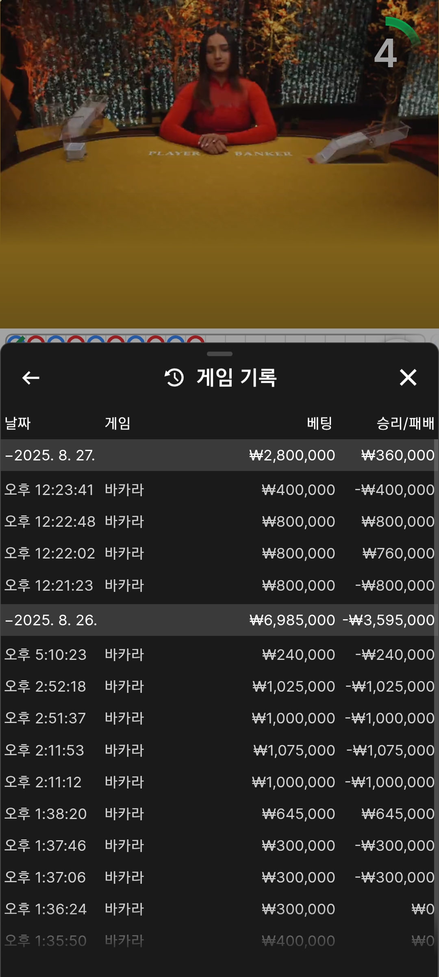View the 오후 5:10:23 baccarat round
439x977 pixels.
[219, 655]
